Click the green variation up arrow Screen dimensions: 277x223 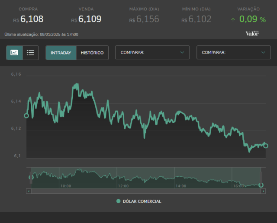pos(233,20)
